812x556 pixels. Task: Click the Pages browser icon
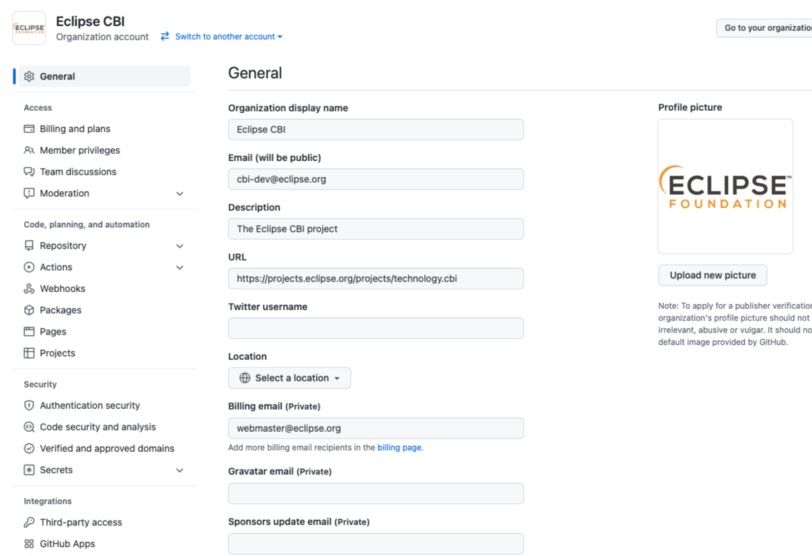pos(29,332)
